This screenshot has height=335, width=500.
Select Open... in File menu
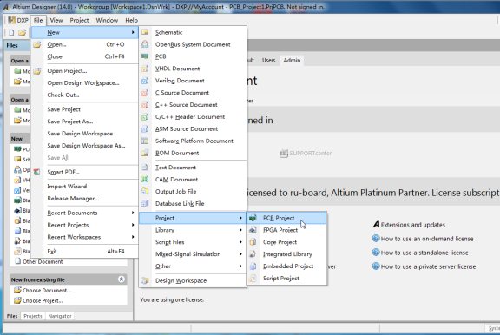84,44
